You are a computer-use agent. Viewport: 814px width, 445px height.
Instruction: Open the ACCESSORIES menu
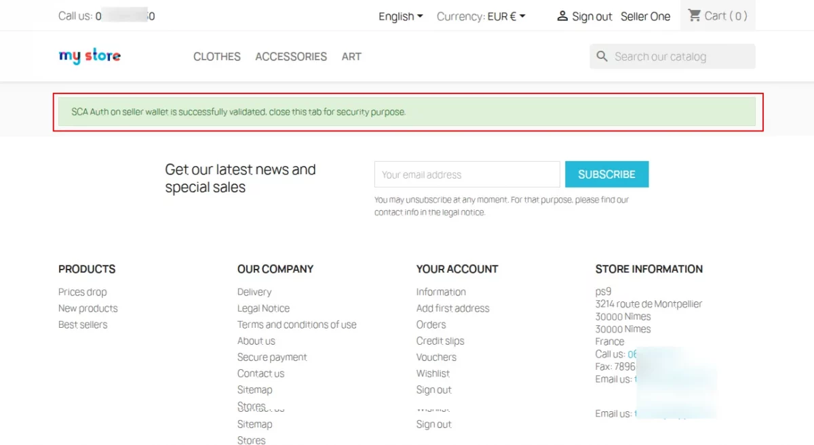290,57
